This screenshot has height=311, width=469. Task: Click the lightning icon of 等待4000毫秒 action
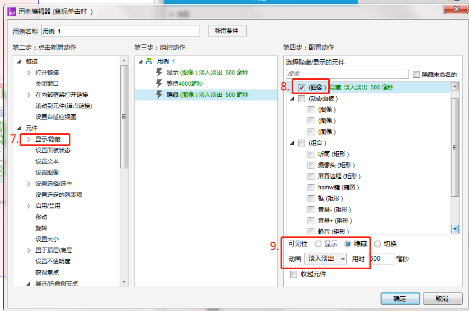[x=159, y=84]
